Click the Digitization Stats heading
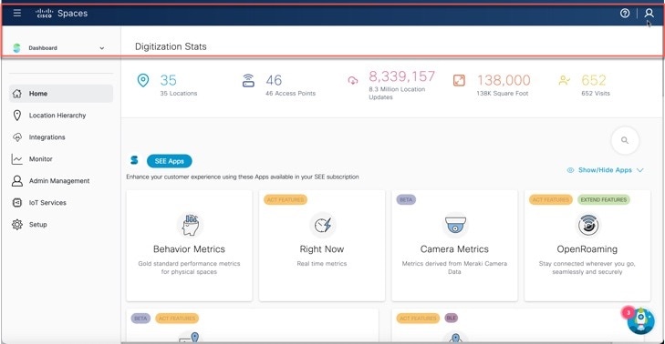 point(171,46)
